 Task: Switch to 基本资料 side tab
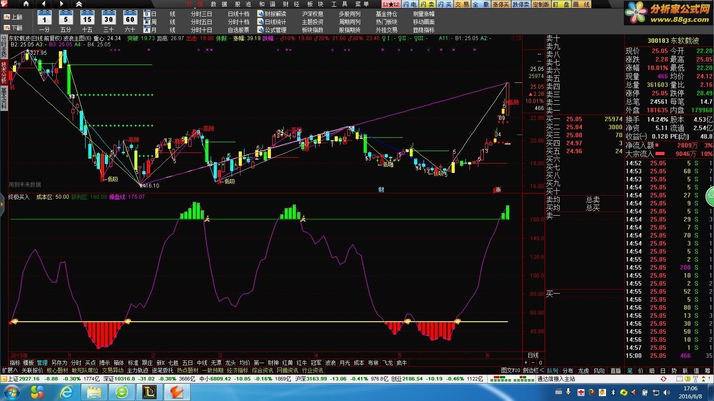(x=4, y=98)
